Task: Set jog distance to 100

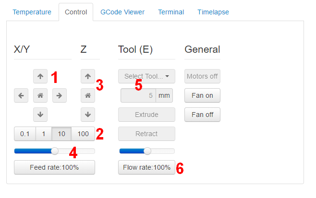Action: click(x=83, y=134)
